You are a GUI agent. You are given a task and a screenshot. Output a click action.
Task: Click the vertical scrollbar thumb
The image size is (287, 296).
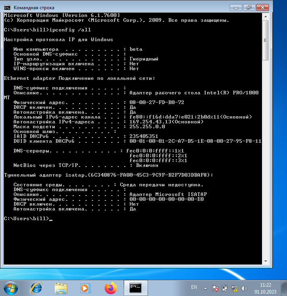point(266,40)
